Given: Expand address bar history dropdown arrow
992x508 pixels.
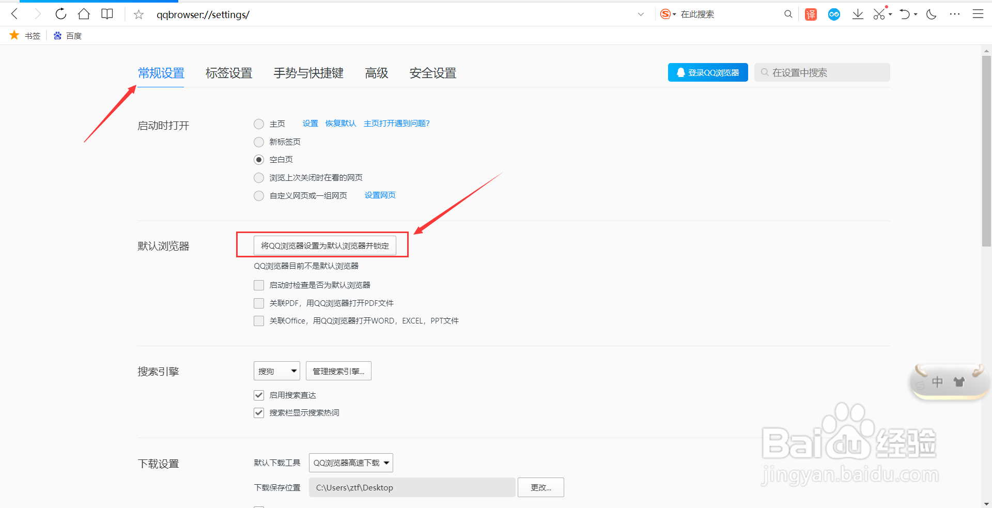Looking at the screenshot, I should (x=641, y=14).
